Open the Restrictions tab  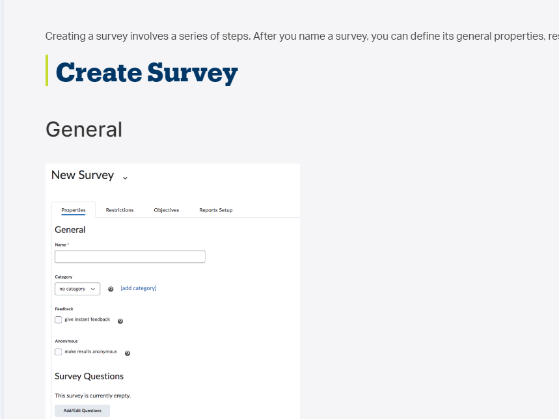(x=120, y=210)
